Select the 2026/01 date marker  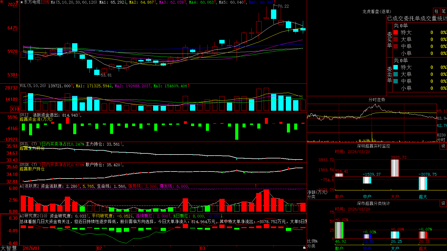tap(32, 248)
